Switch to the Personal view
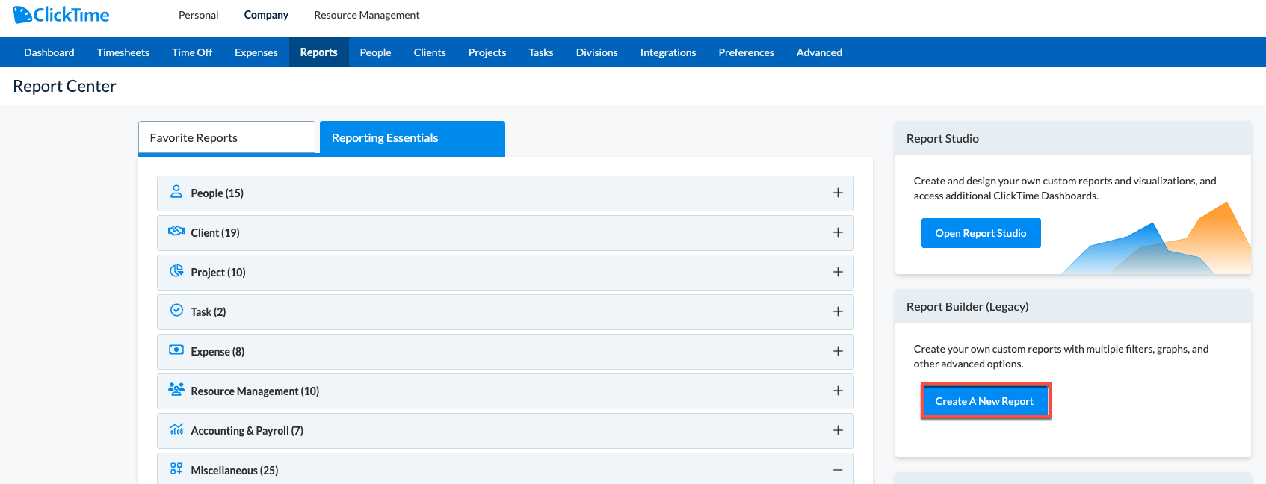Image resolution: width=1266 pixels, height=484 pixels. [199, 15]
